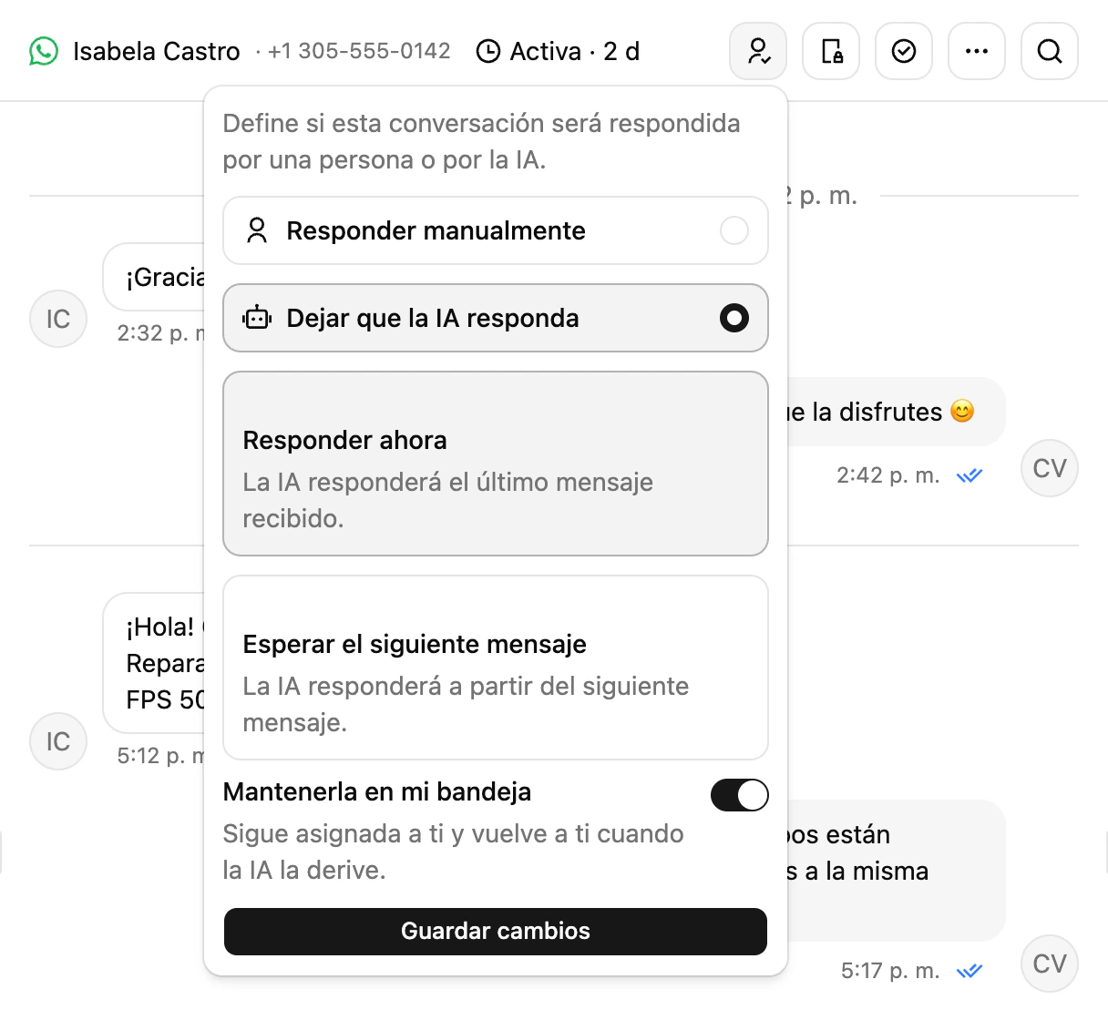Click the IC avatar beside 2:32 p. m.

point(58,319)
